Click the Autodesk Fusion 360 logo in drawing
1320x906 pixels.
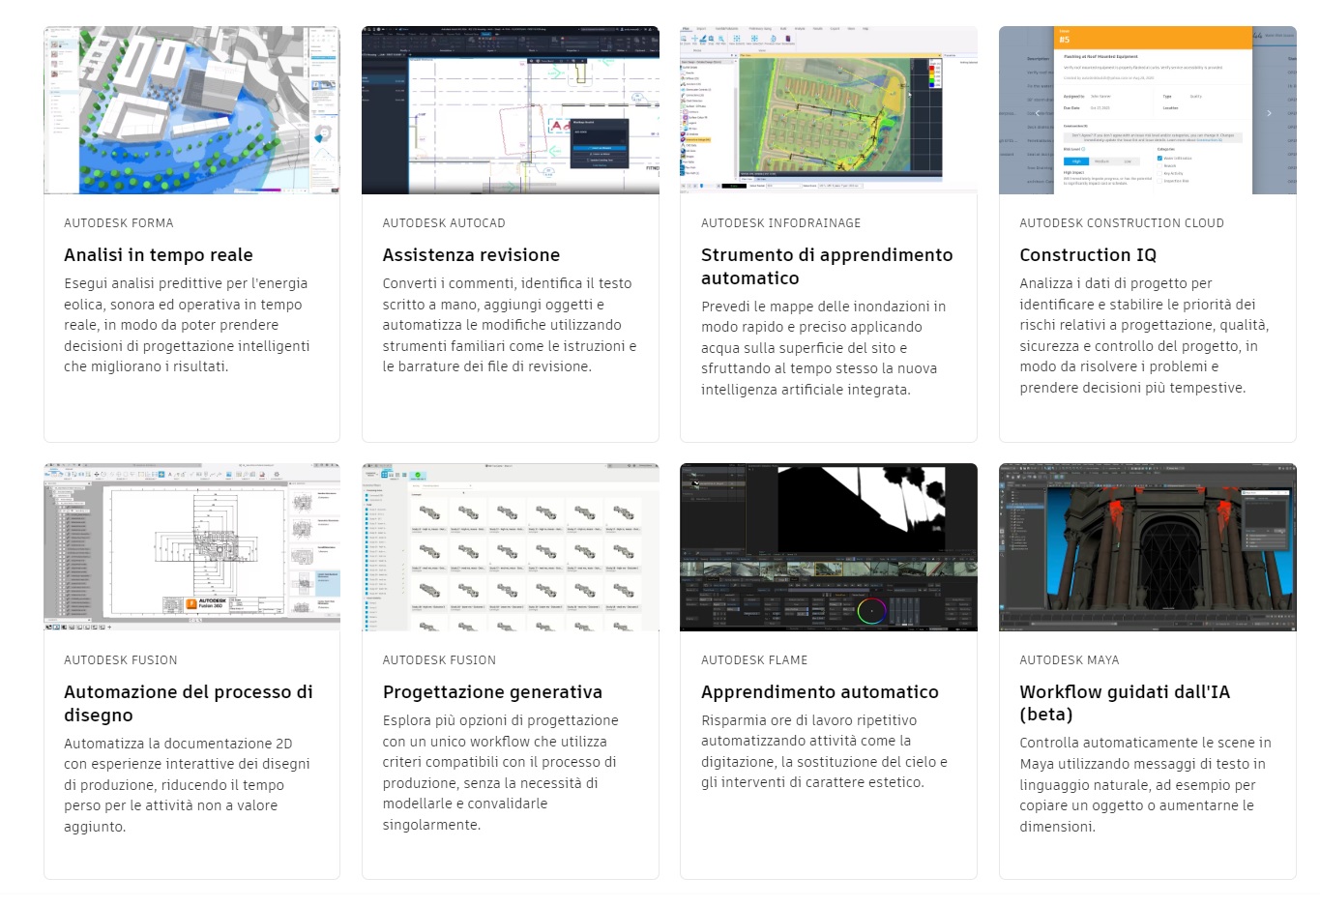pos(204,603)
